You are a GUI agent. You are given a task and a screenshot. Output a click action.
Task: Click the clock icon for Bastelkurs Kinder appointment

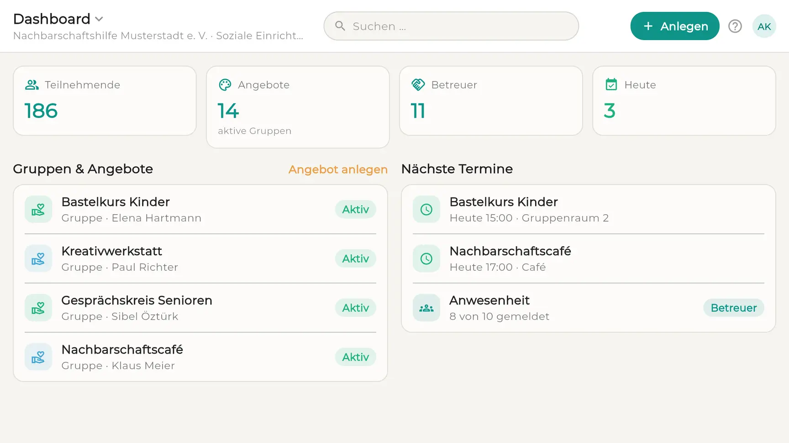[426, 209]
